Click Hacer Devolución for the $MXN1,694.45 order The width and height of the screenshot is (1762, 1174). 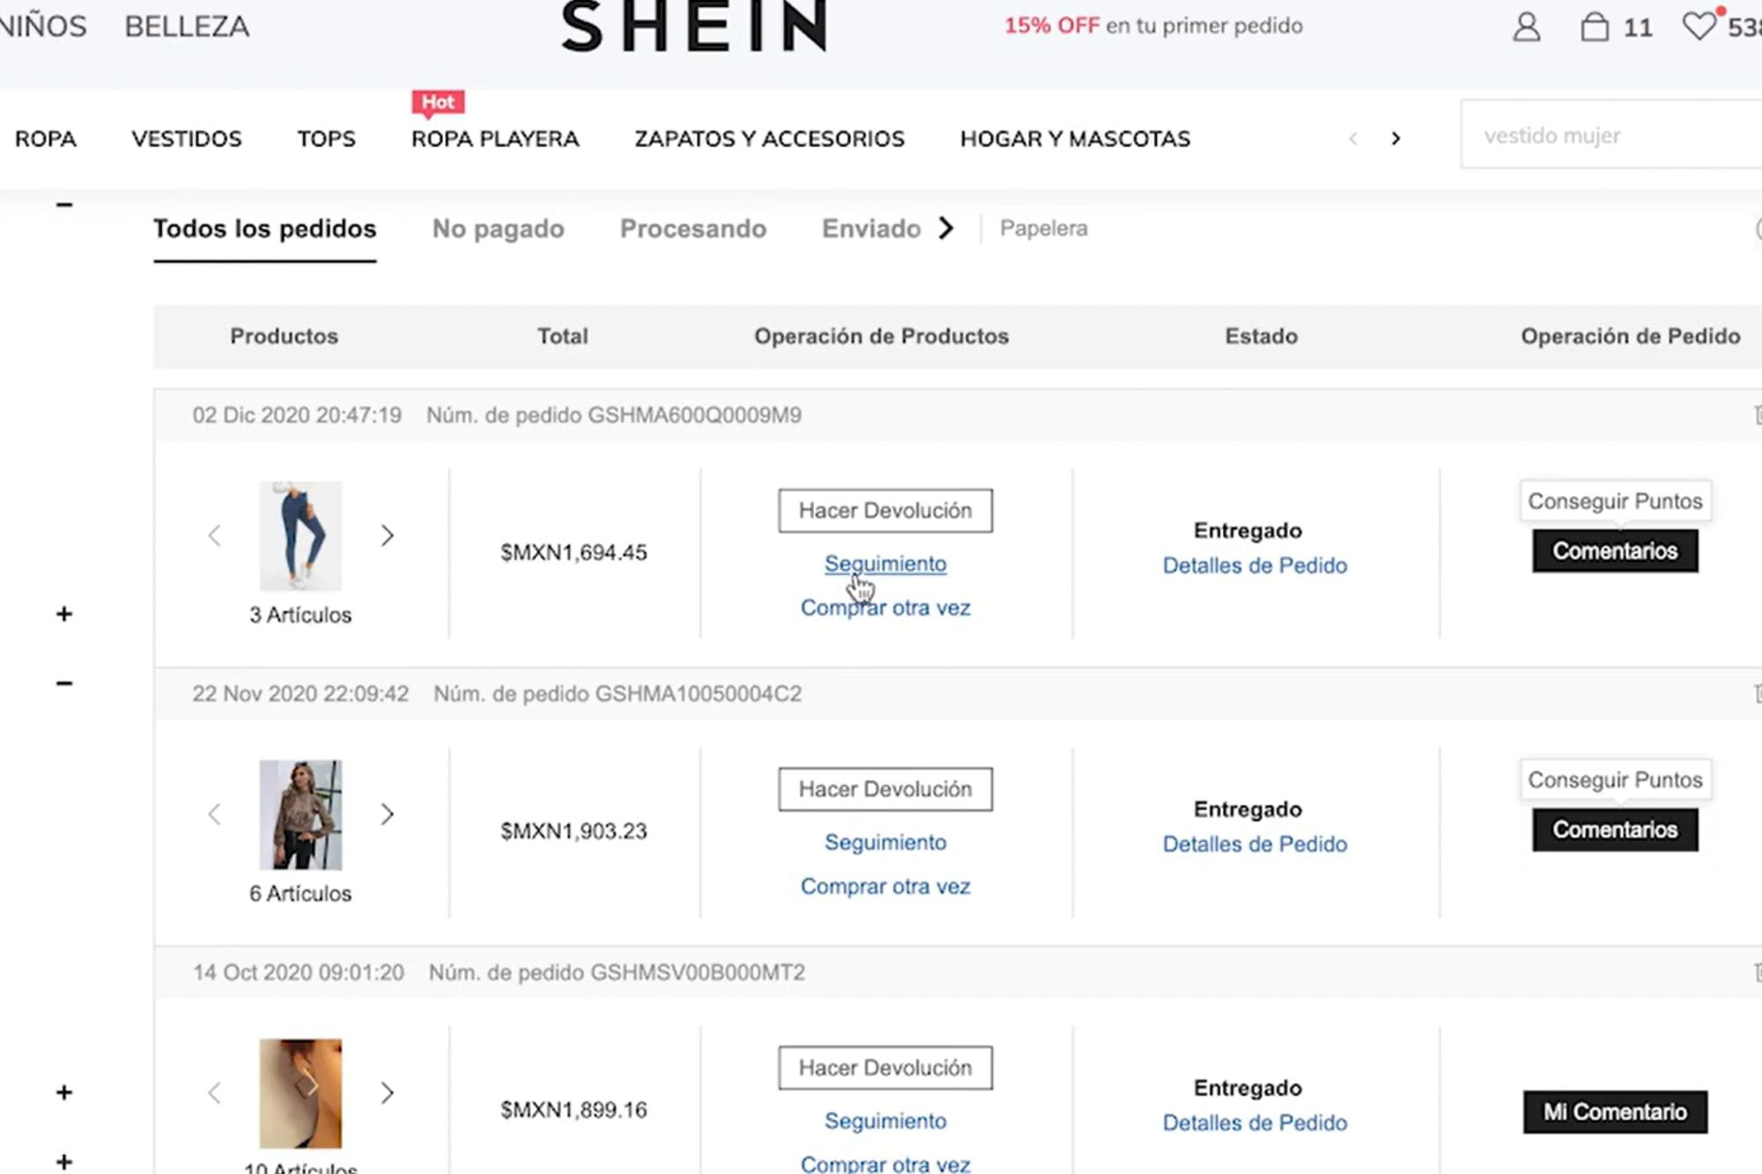pos(885,511)
